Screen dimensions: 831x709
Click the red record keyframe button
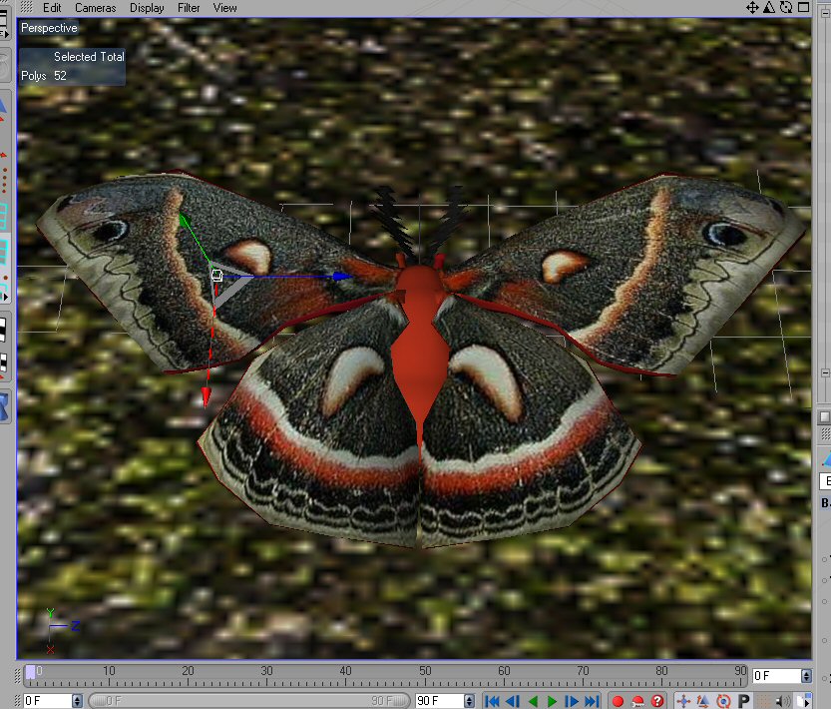point(618,701)
